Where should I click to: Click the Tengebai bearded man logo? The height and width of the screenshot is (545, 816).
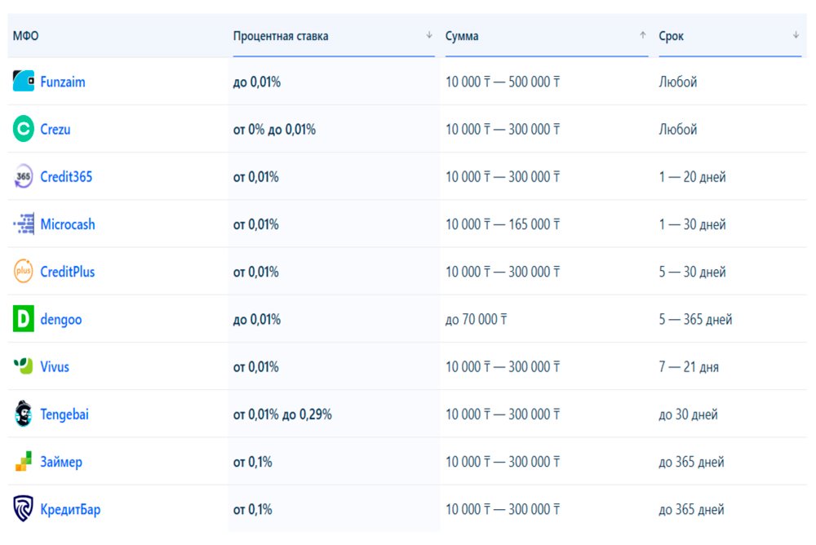coord(24,414)
